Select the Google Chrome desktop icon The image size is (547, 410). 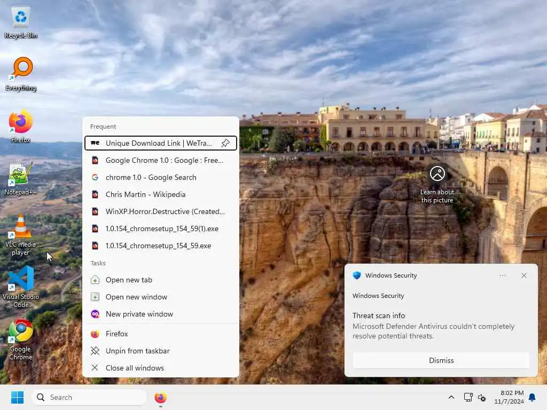[21, 340]
